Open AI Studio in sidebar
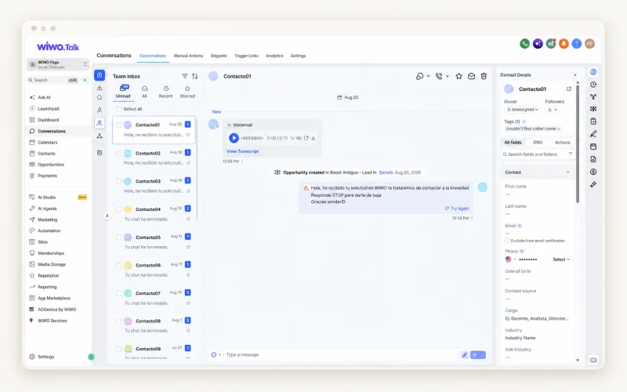 (x=46, y=198)
